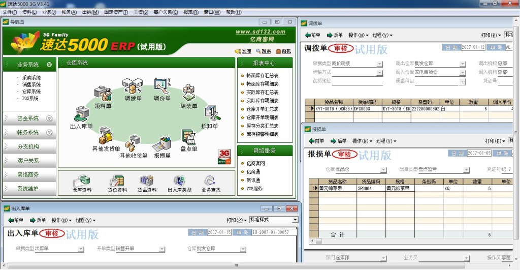Open the 客户关系 sidebar section
This screenshot has width=520, height=270.
click(x=28, y=161)
